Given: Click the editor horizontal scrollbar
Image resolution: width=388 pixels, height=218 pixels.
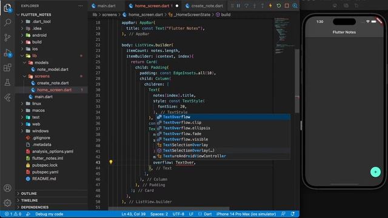Looking at the screenshot, I should pos(169,208).
